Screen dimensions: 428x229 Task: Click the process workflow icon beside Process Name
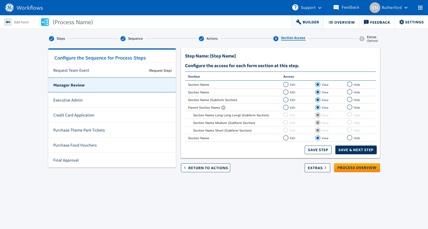tap(45, 22)
